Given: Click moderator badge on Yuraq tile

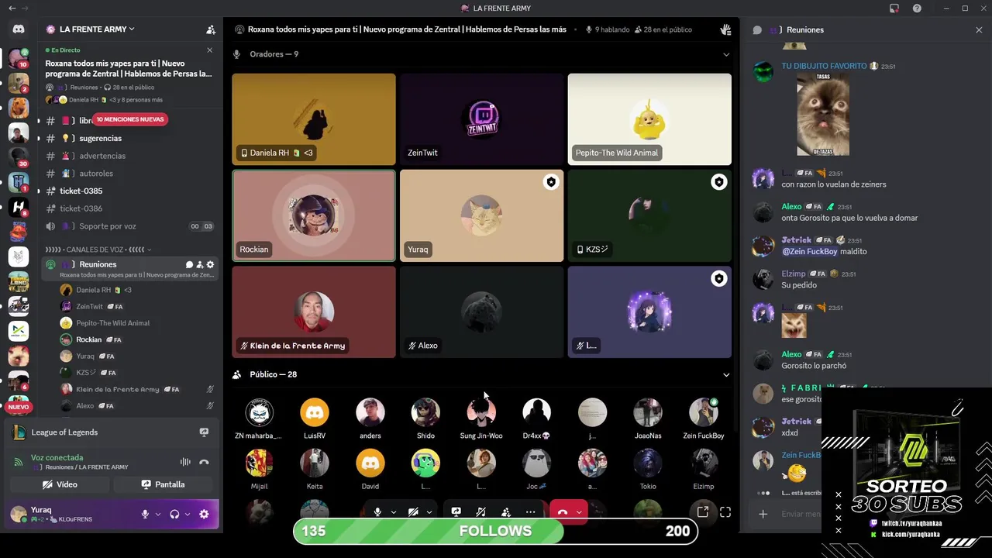Looking at the screenshot, I should click(551, 182).
